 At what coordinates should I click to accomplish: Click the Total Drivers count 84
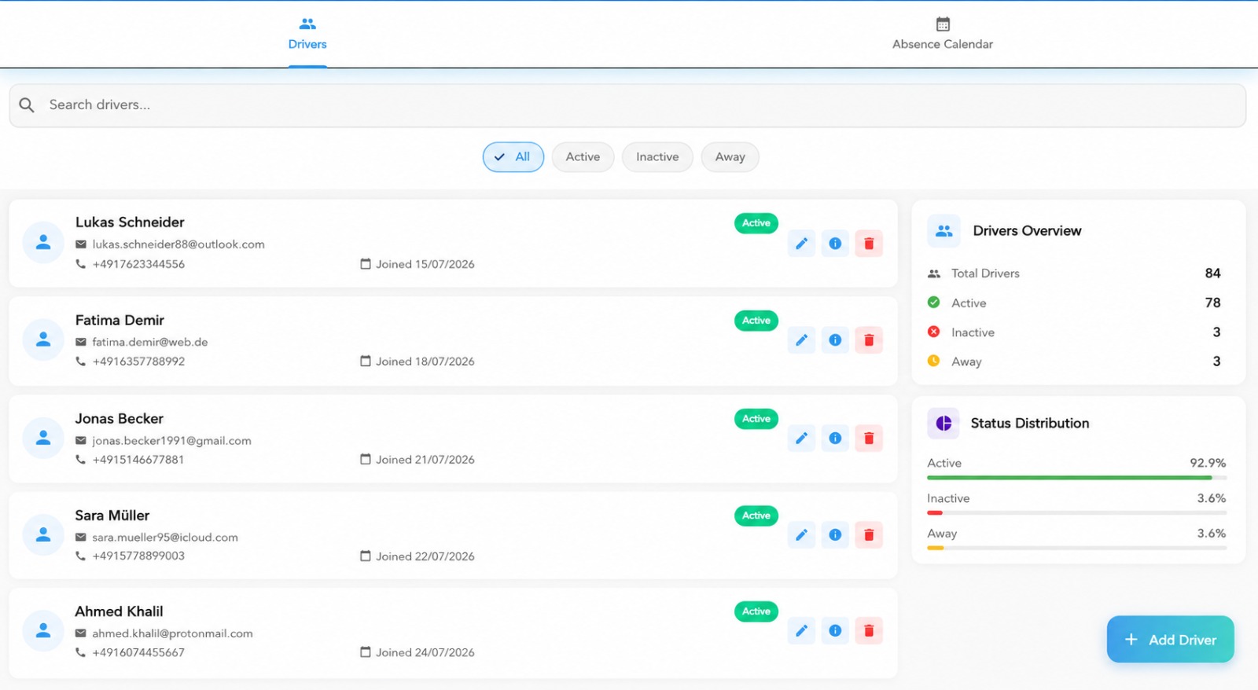coord(1212,273)
